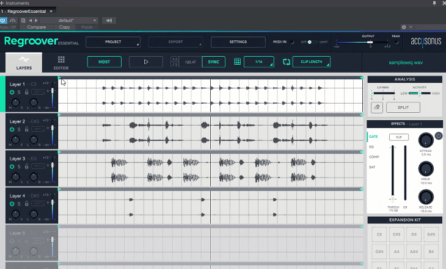Select the COMP effect tab
Image resolution: width=446 pixels, height=269 pixels.
[374, 157]
